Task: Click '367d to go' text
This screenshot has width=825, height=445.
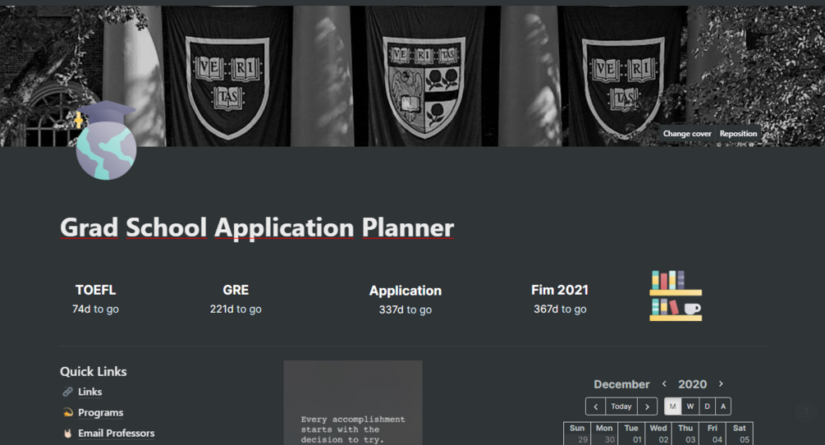Action: (560, 310)
